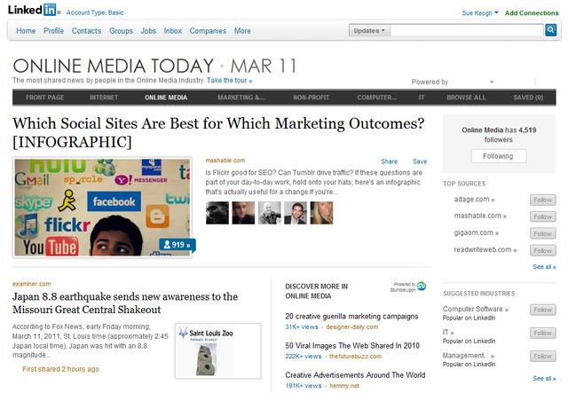The width and height of the screenshot is (568, 393).
Task: Save the mashable infographic article
Action: tap(420, 161)
